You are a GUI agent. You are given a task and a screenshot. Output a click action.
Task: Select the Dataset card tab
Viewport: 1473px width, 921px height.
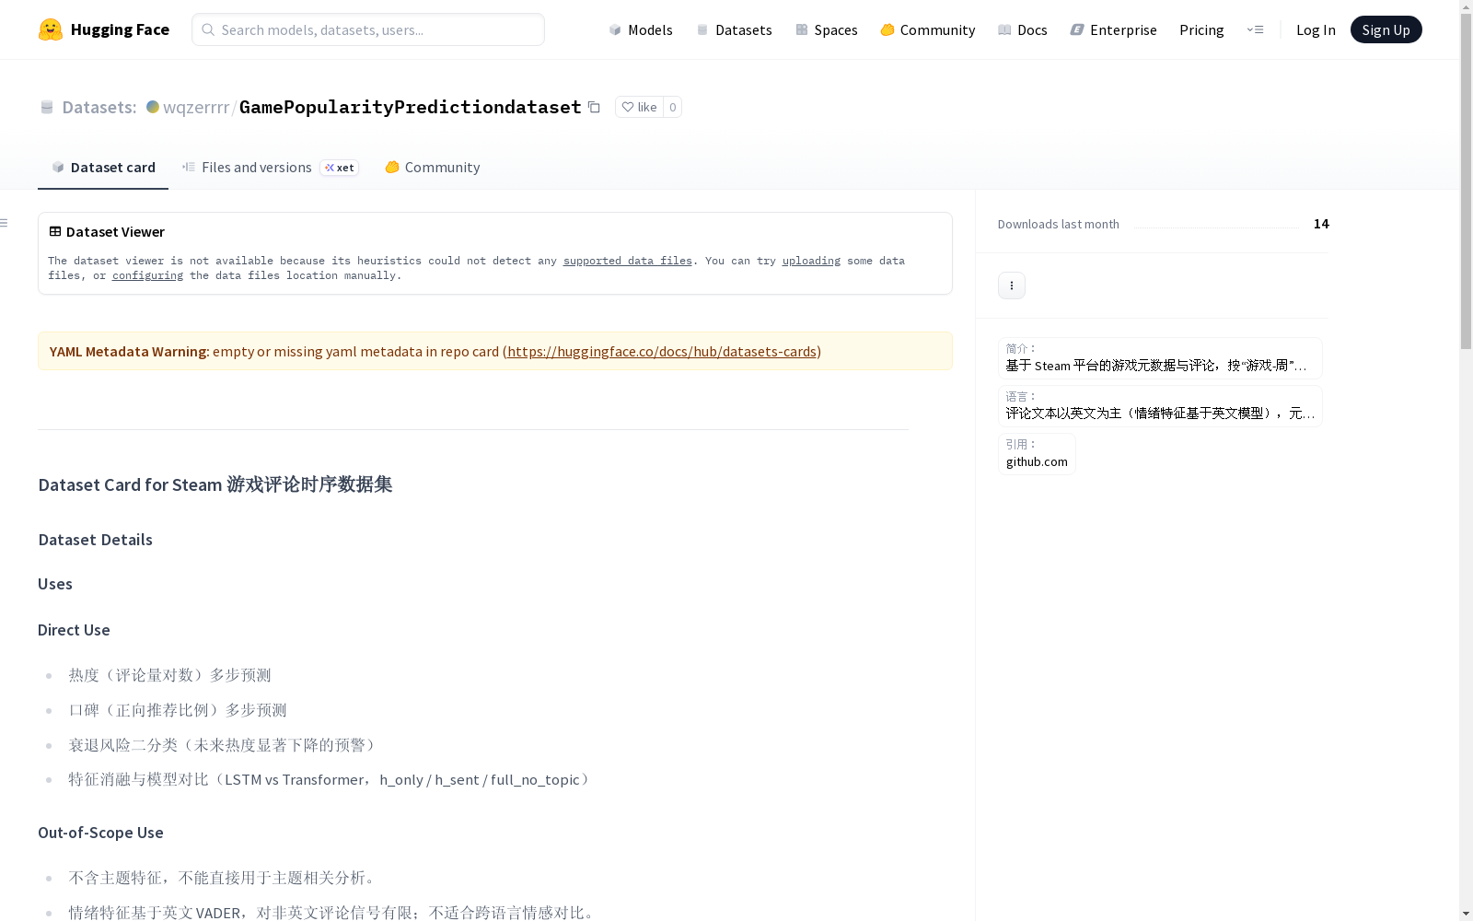(103, 167)
